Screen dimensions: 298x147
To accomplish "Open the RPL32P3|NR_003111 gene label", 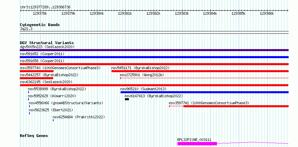I will [x=194, y=140].
